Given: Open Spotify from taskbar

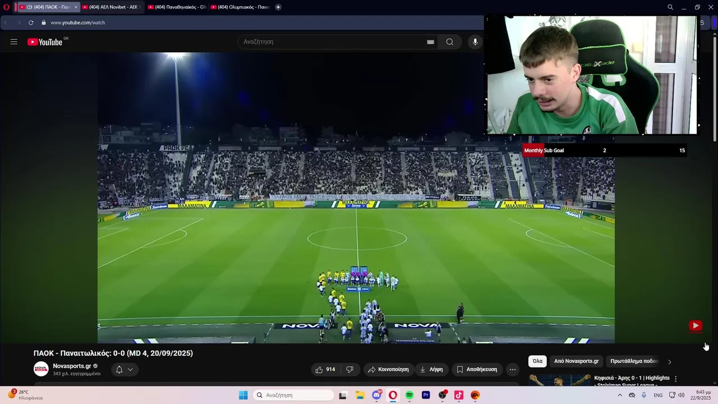Looking at the screenshot, I should click(x=409, y=395).
